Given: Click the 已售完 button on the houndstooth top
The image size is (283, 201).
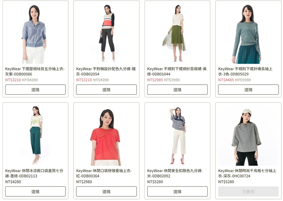Looking at the screenshot, I should pyautogui.click(x=248, y=191).
